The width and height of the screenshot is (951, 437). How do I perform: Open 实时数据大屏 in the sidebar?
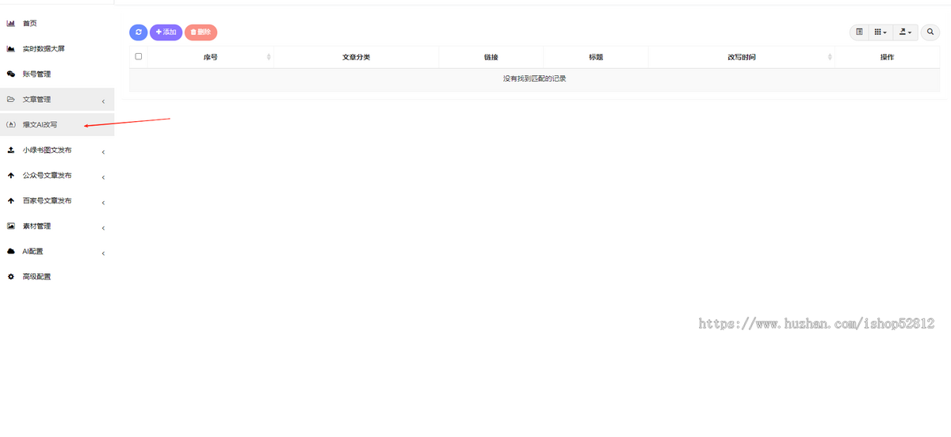57,49
